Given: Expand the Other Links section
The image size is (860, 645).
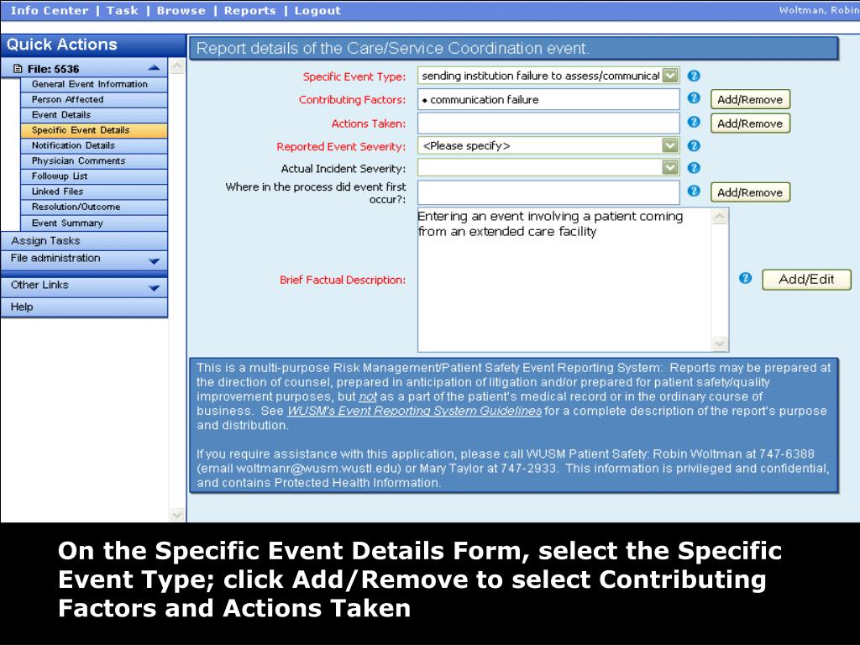Looking at the screenshot, I should [x=155, y=287].
